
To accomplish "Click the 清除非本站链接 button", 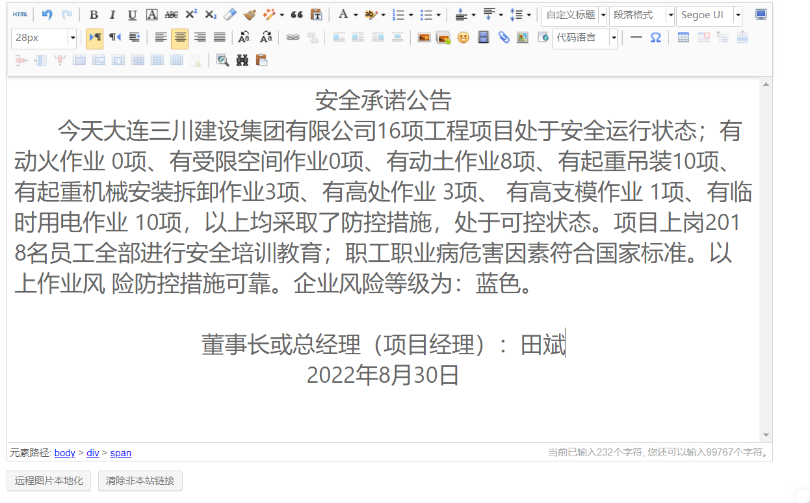I will point(140,481).
